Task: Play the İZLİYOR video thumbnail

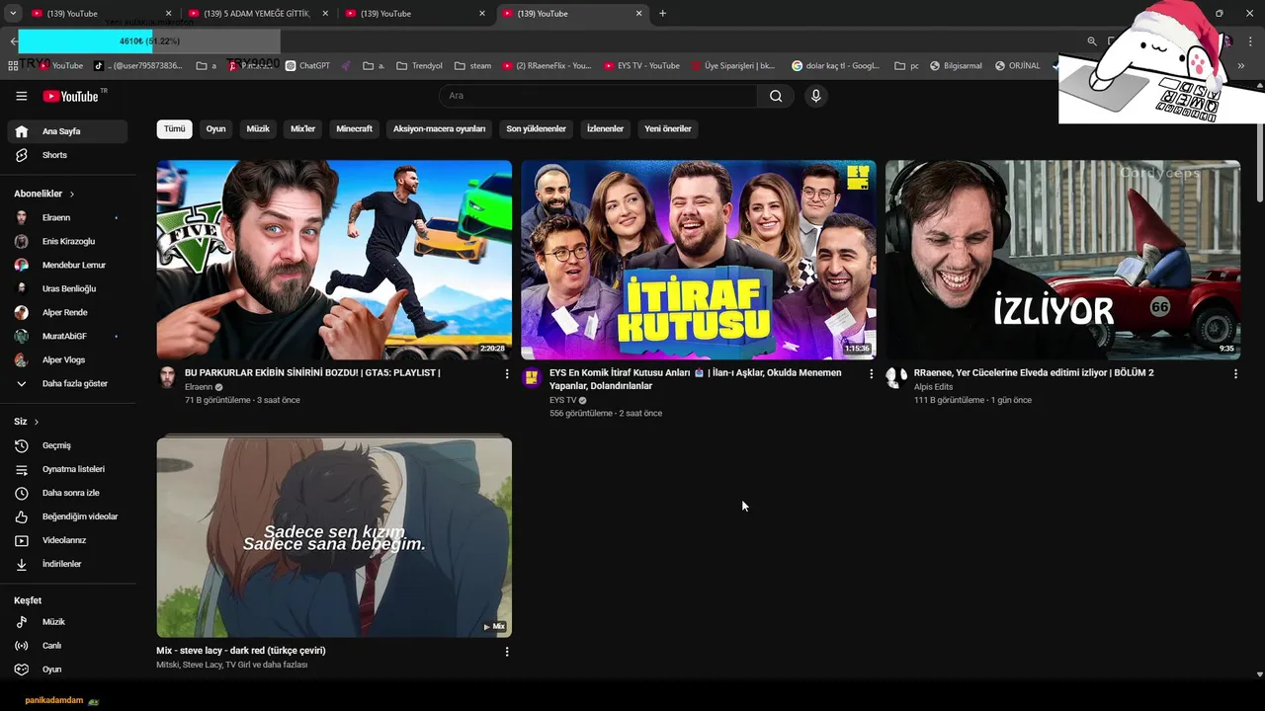Action: tap(1062, 260)
